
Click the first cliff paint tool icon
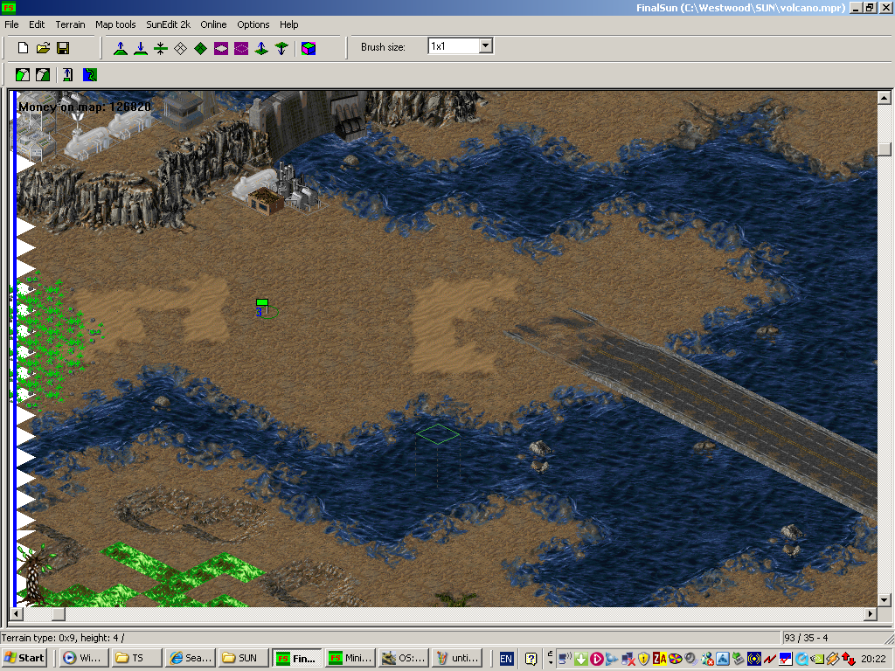click(23, 75)
